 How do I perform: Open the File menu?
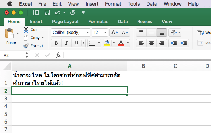pos(42,4)
